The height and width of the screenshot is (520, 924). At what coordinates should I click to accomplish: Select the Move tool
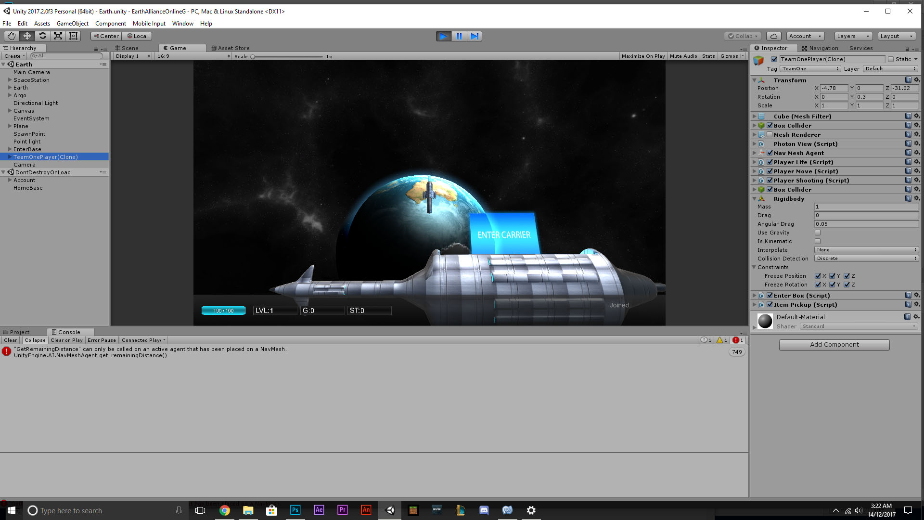[27, 36]
